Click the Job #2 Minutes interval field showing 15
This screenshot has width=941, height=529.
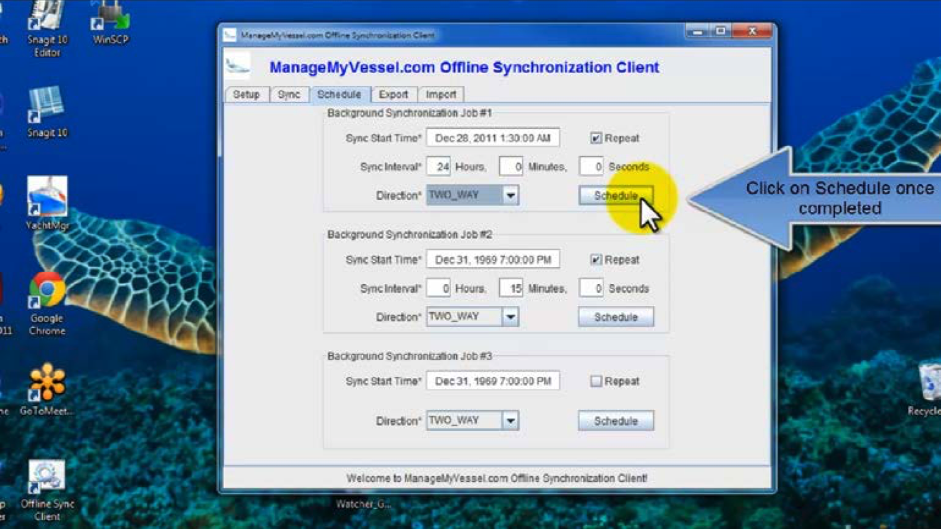point(511,288)
